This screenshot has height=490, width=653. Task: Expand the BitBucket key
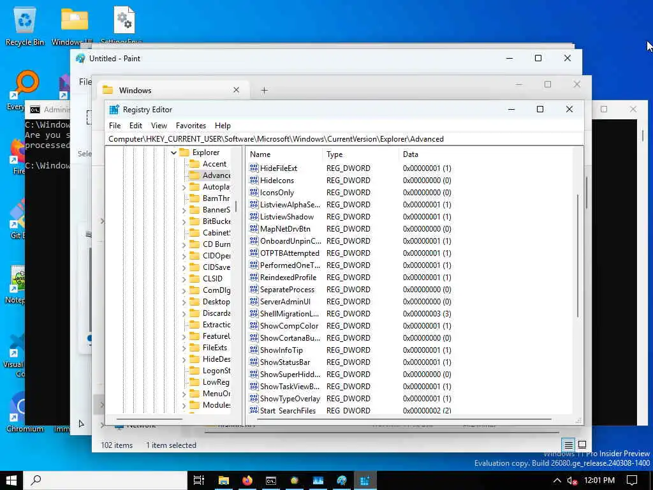[184, 221]
